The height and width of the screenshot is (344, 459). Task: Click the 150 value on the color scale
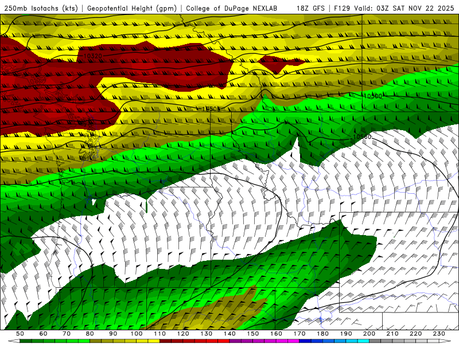(253, 334)
